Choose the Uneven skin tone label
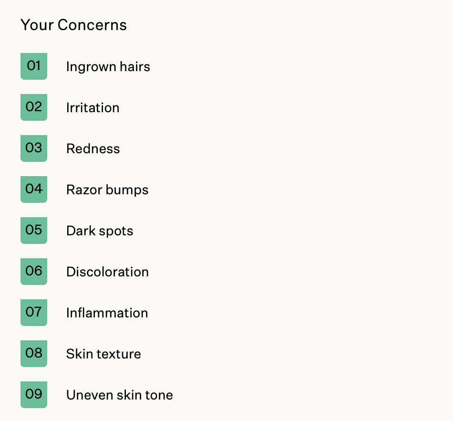This screenshot has height=421, width=453. coord(119,395)
